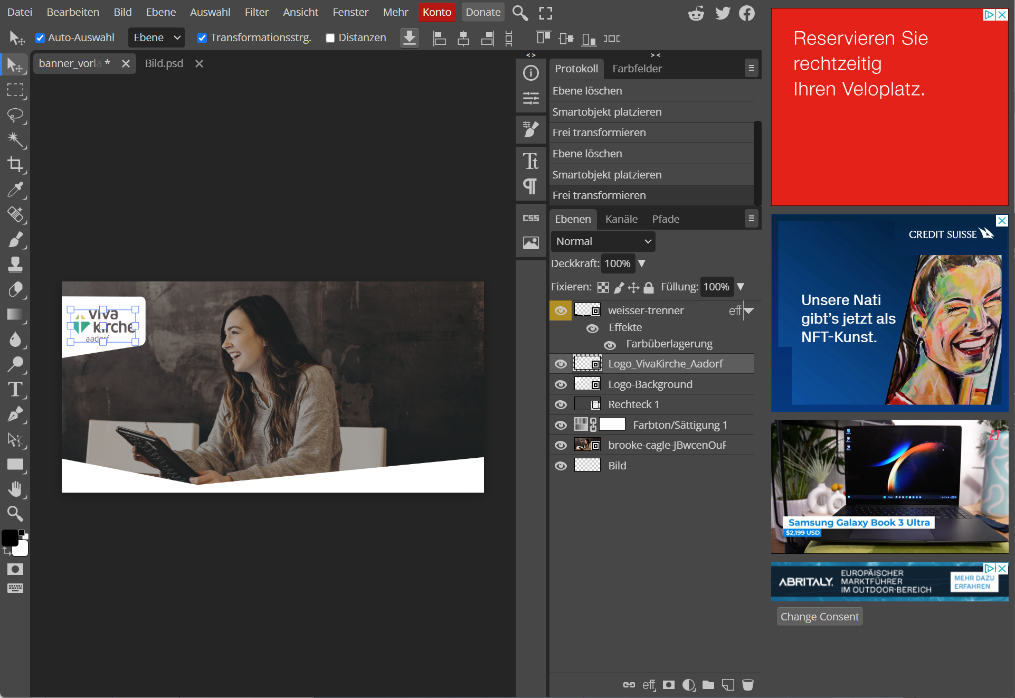The image size is (1015, 698).
Task: Open the Normal blend mode dropdown
Action: pyautogui.click(x=603, y=241)
